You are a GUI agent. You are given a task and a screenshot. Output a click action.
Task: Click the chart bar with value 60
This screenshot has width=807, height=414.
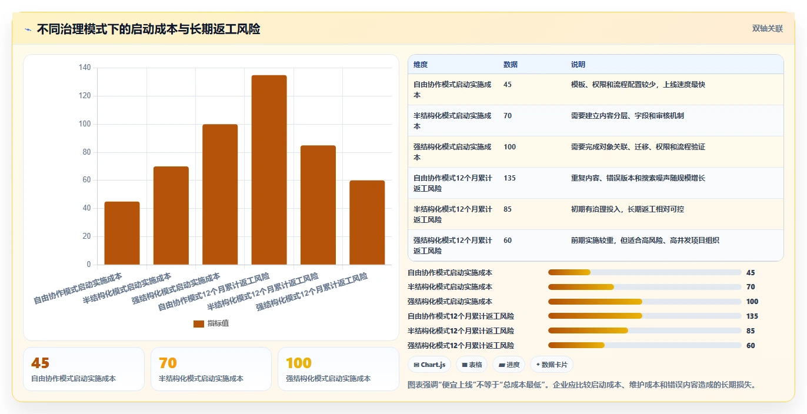[x=367, y=223]
